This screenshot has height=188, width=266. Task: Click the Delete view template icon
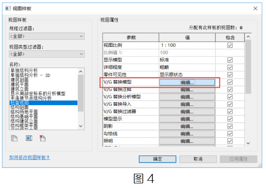coord(42,138)
